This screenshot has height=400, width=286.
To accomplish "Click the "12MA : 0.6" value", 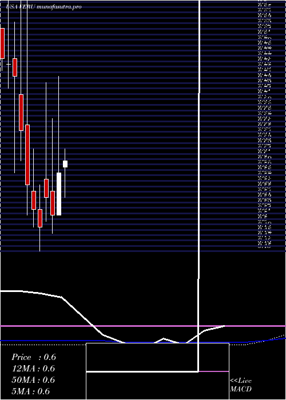I will point(33,369).
